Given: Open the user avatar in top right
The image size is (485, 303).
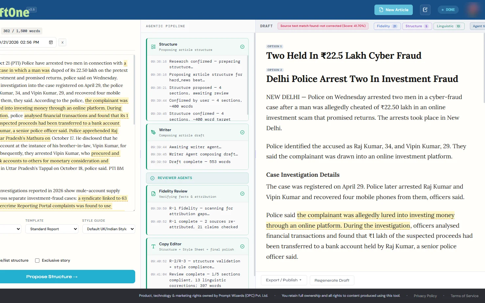Looking at the screenshot, I should [x=473, y=10].
